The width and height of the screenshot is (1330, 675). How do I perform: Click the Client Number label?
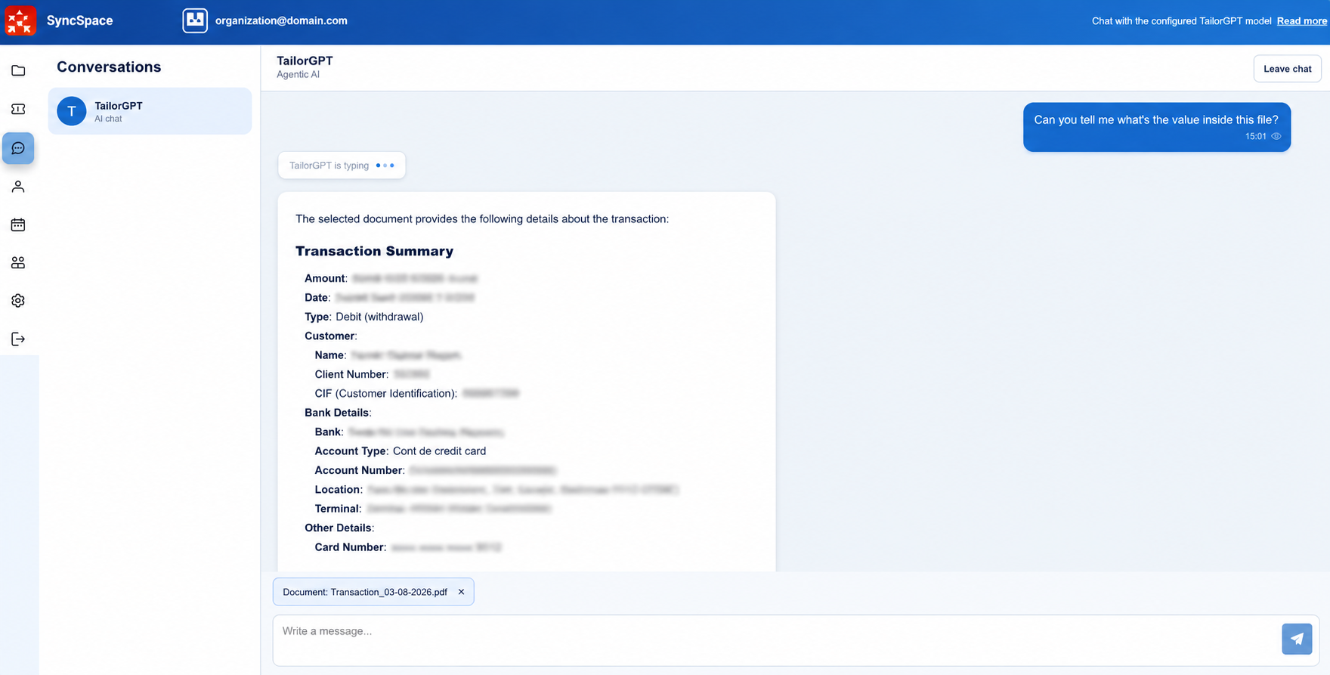(x=351, y=374)
